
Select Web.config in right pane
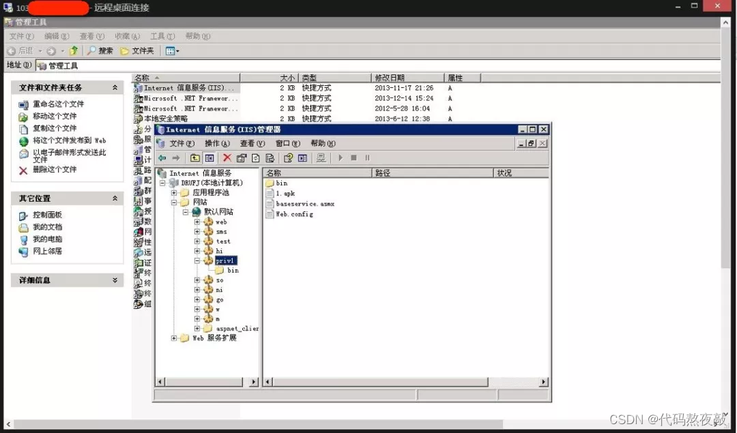(x=294, y=214)
